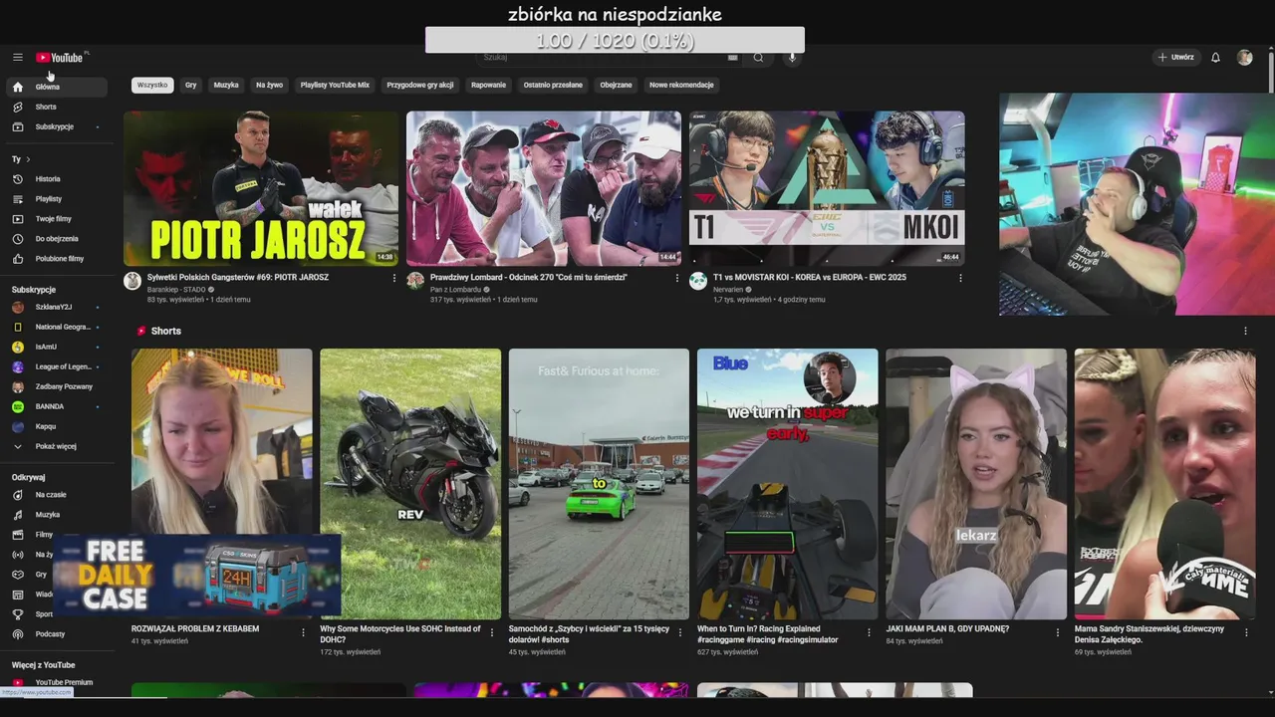Click the YouTube logo
Screen dimensions: 1275x717
(60, 57)
